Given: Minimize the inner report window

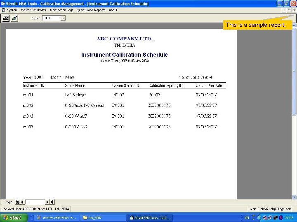Looking at the screenshot, I should pyautogui.click(x=283, y=10).
